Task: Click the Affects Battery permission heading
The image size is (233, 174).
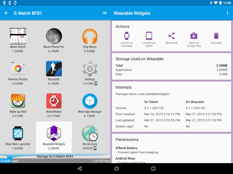Action: tap(127, 148)
